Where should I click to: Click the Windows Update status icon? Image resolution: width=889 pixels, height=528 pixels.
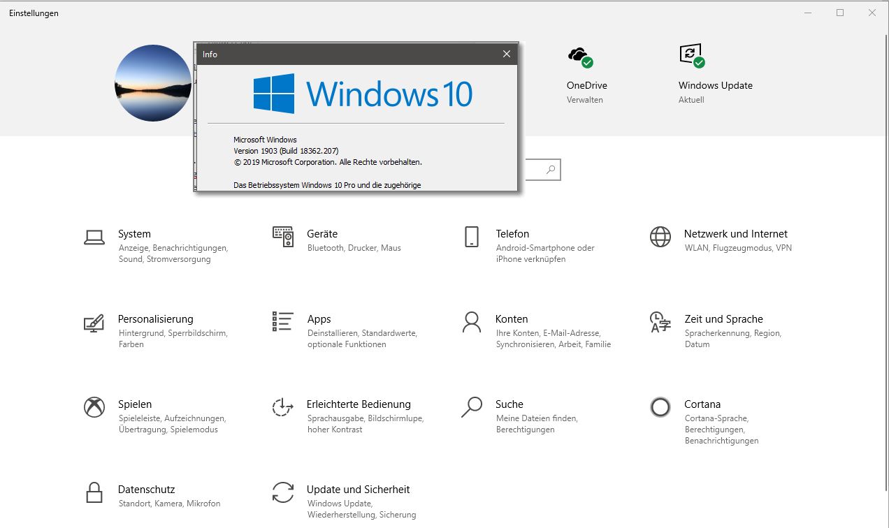coord(692,56)
